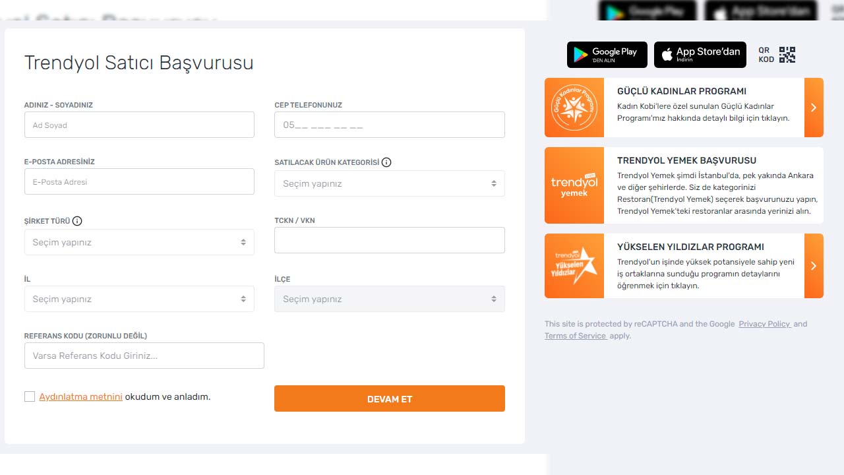Tick the Aydınlatma metnini okudum checkbox
The image size is (844, 475).
point(30,396)
